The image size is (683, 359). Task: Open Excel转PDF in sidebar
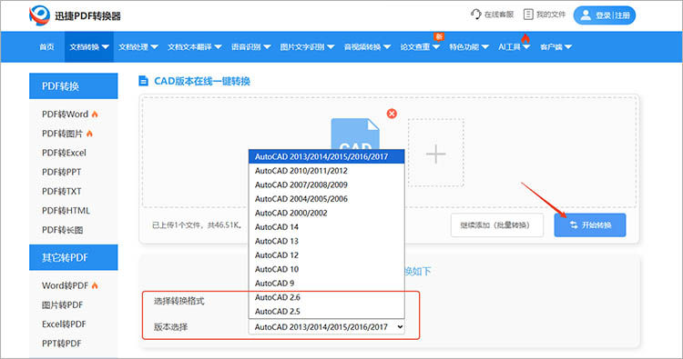pos(64,324)
